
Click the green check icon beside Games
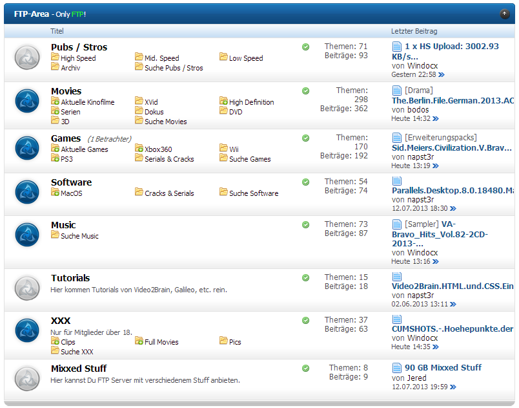click(x=305, y=138)
